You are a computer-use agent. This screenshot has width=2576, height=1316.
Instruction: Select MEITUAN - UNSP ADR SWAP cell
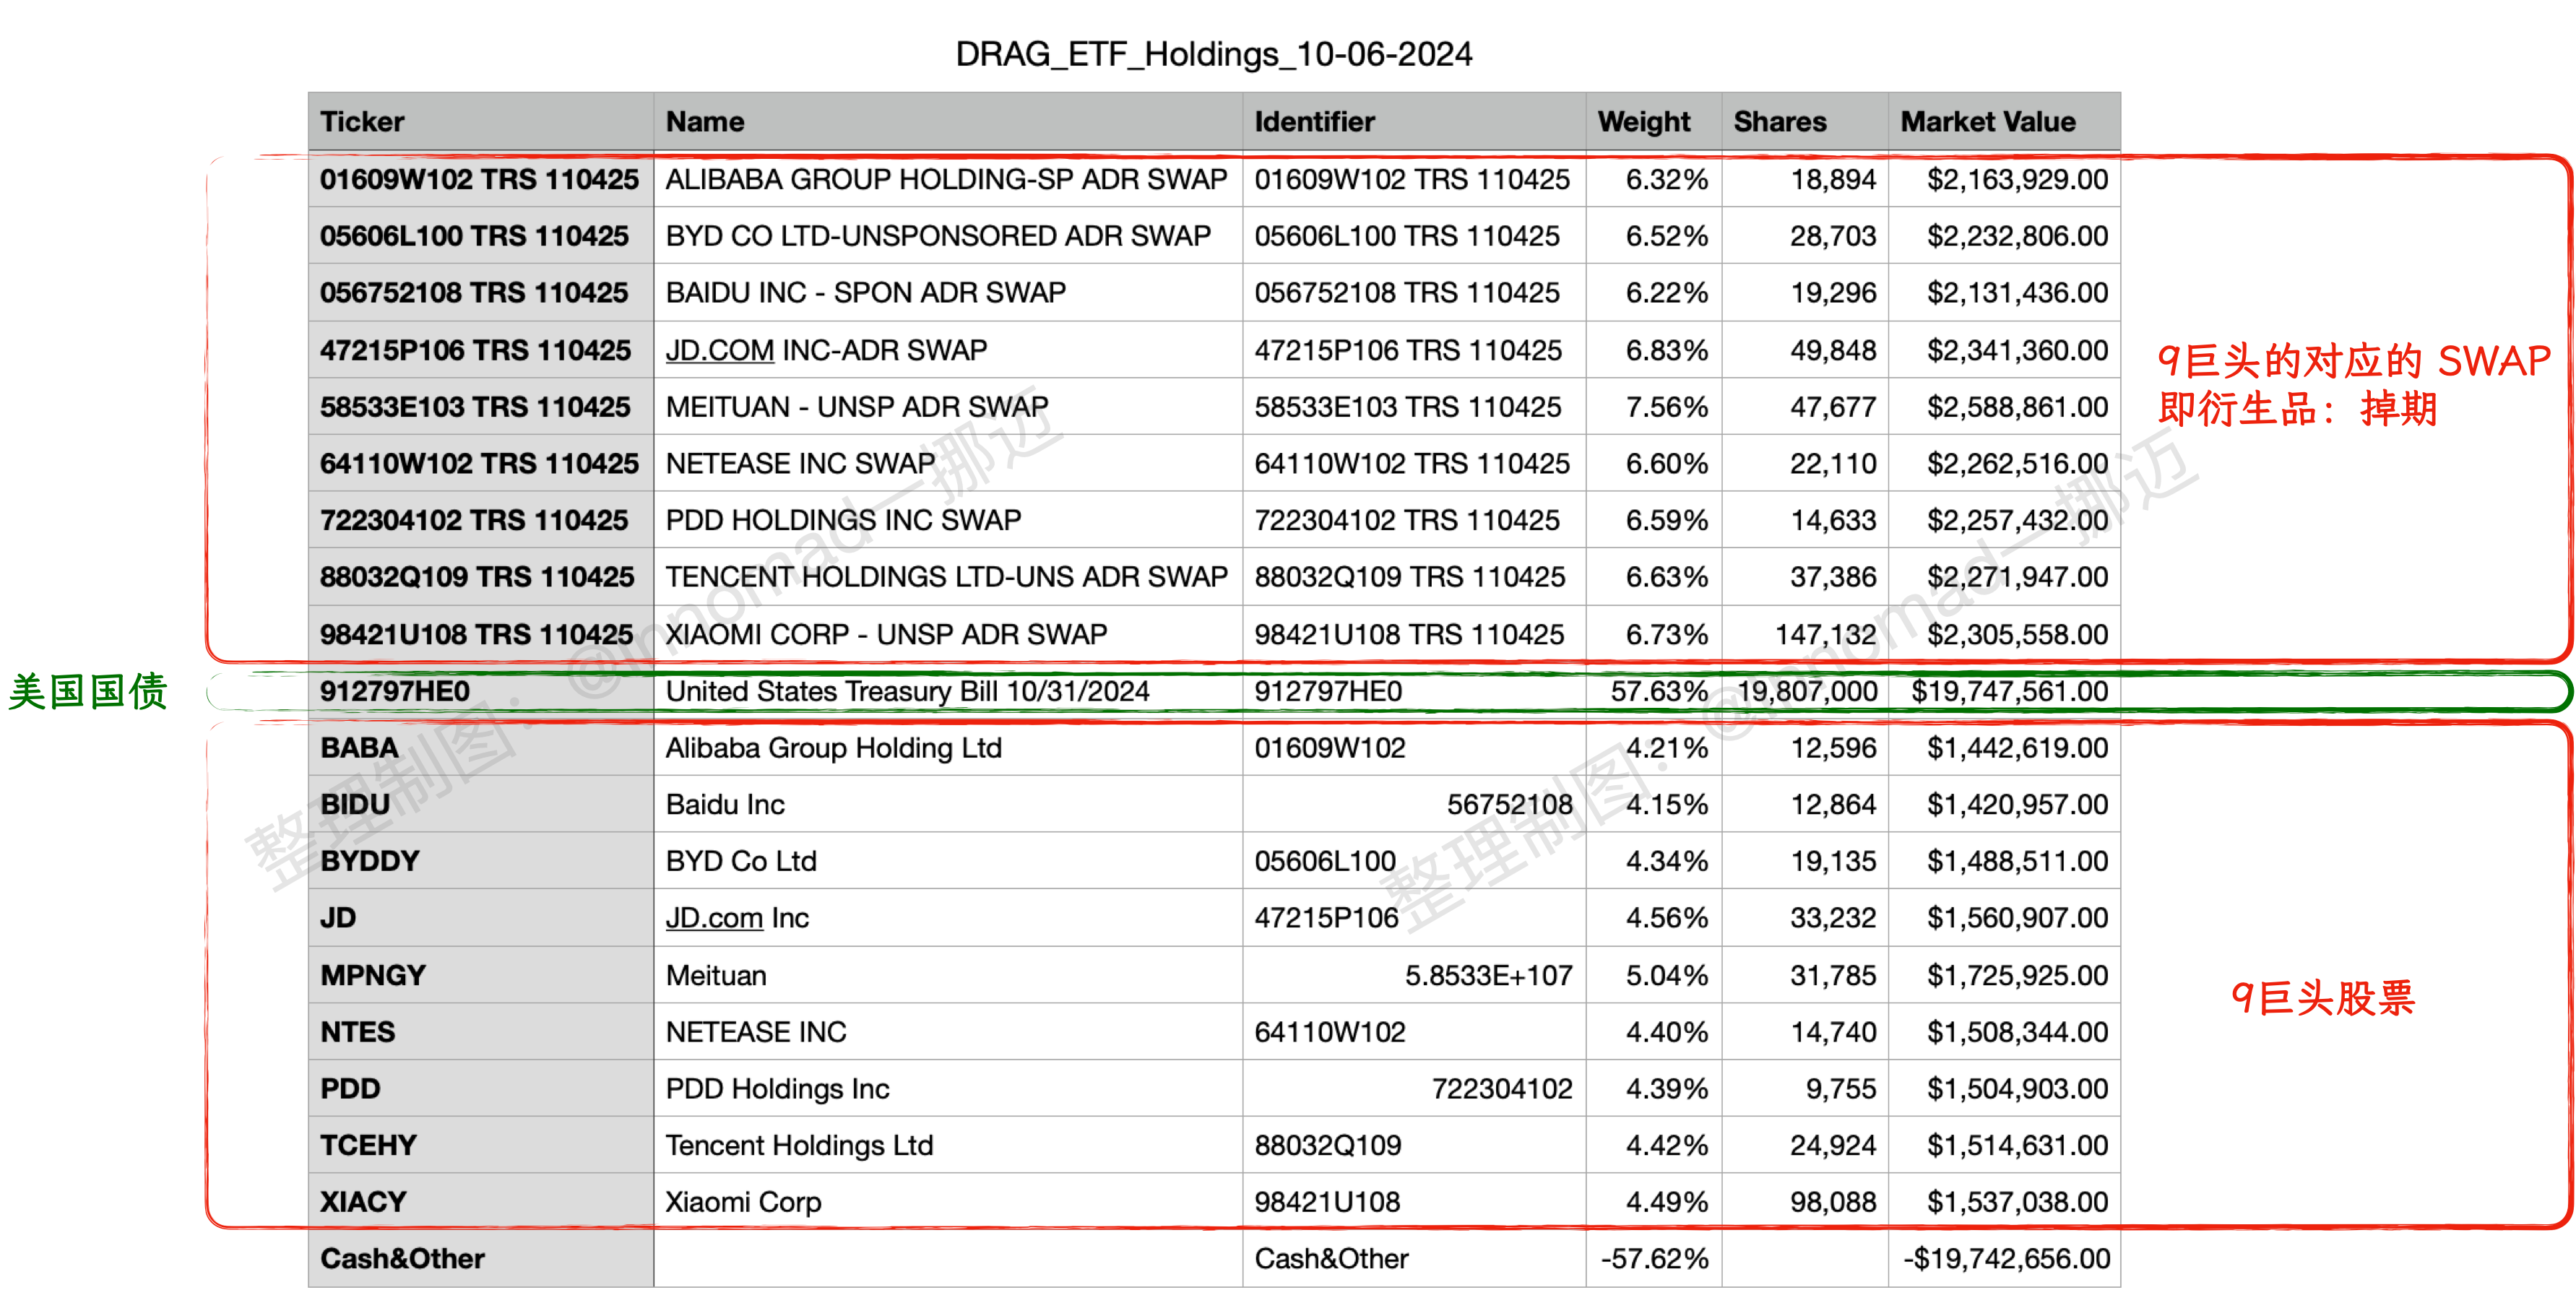pos(948,407)
